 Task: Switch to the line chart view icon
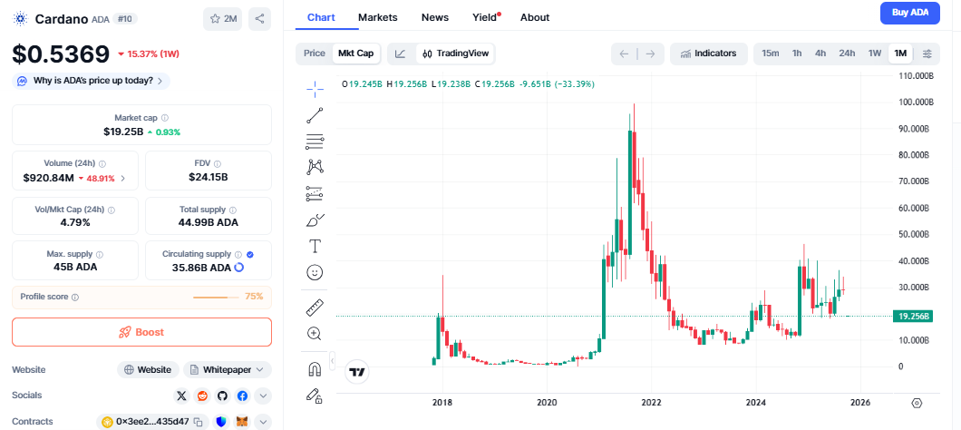point(401,54)
